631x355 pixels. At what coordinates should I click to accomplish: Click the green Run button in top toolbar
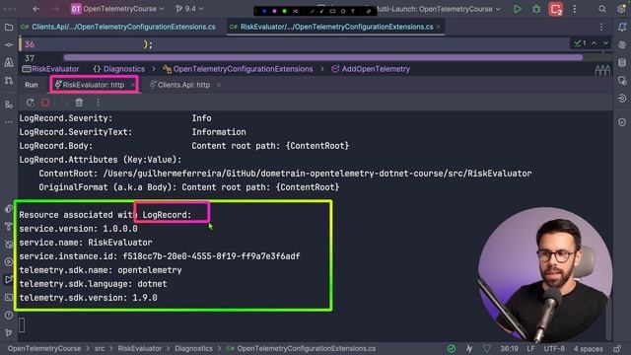coord(517,9)
